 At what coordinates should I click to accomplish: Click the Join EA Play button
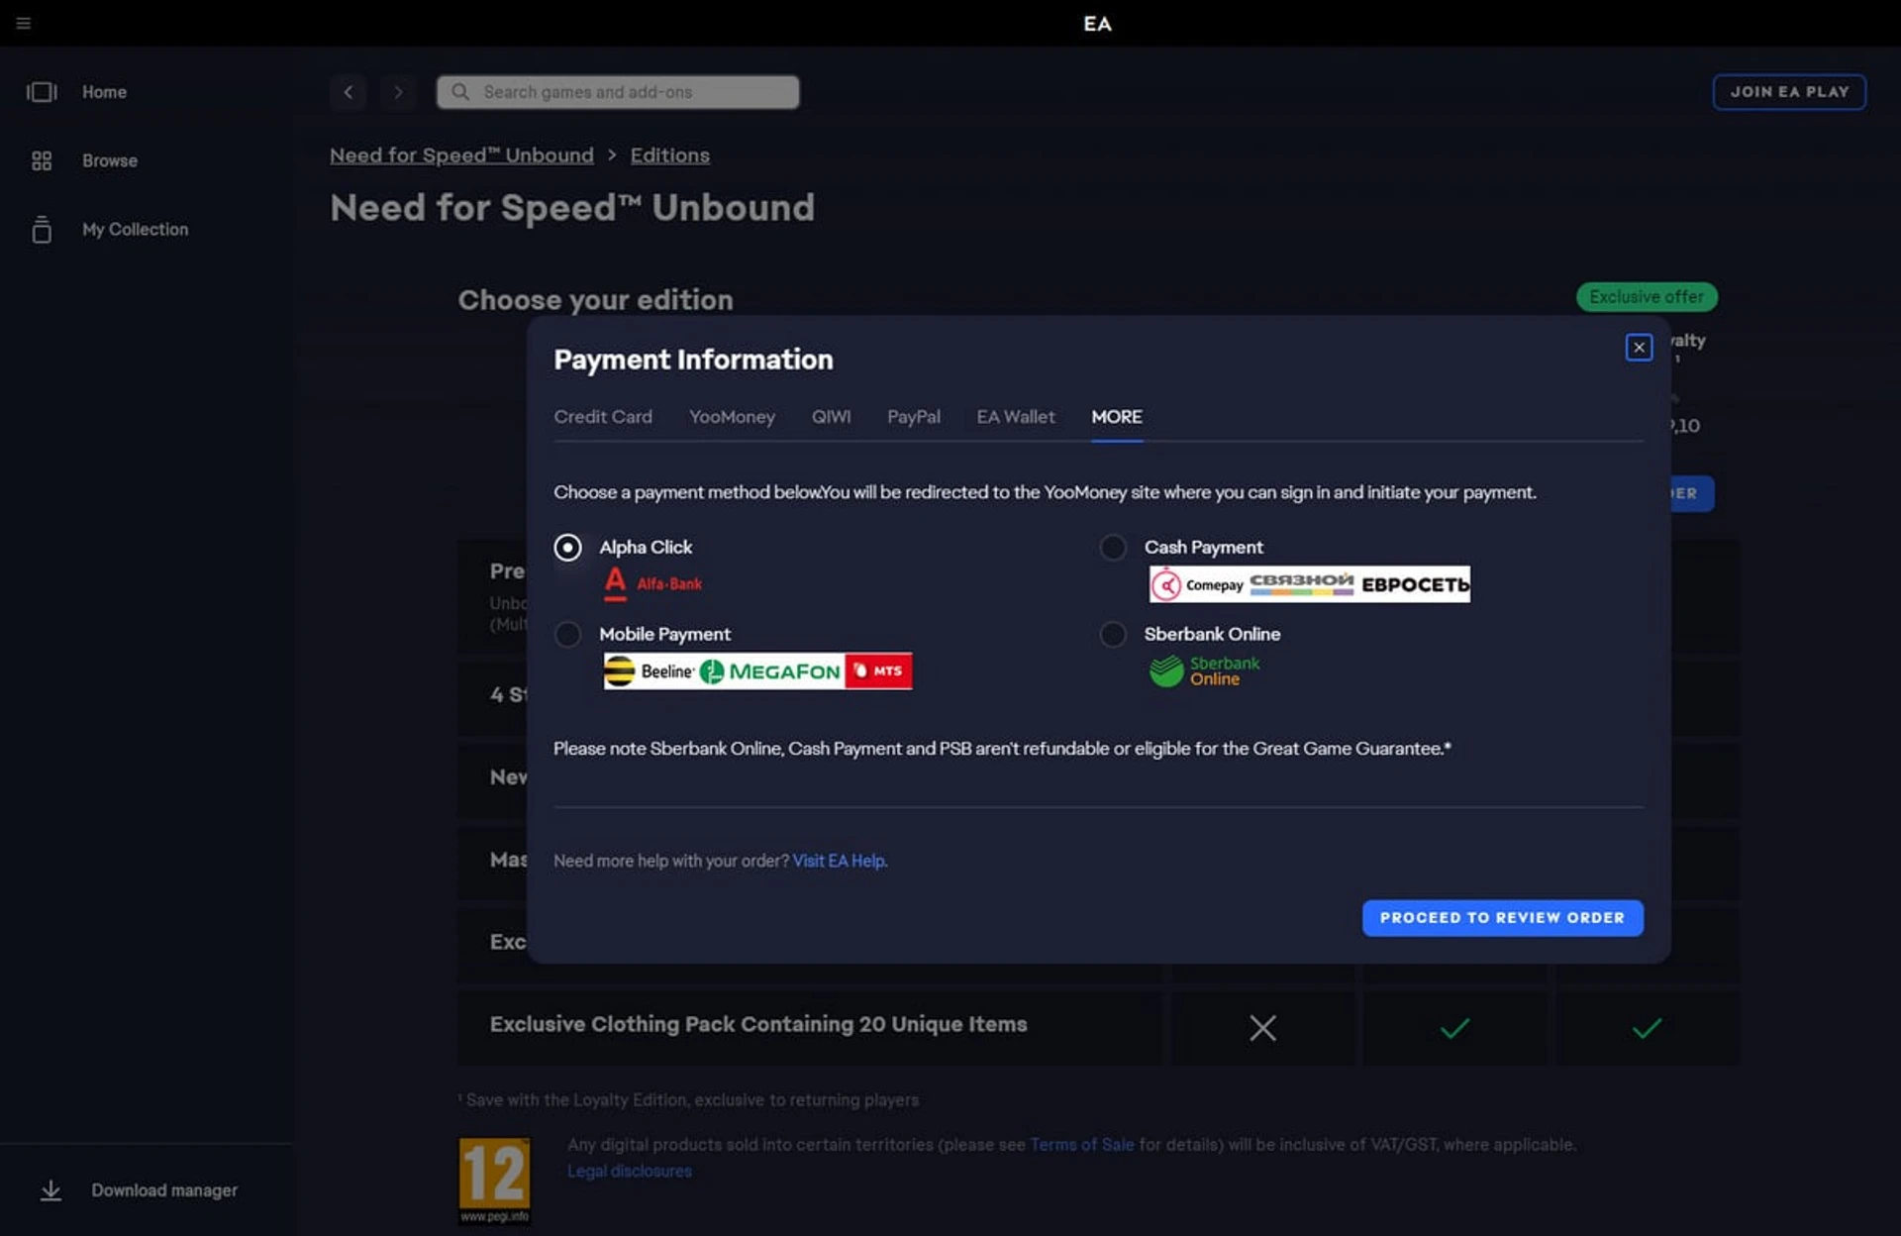pos(1789,92)
